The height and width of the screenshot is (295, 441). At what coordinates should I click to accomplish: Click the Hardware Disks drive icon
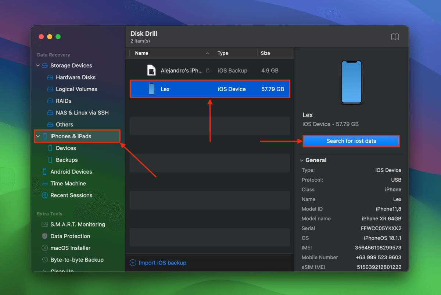click(50, 78)
